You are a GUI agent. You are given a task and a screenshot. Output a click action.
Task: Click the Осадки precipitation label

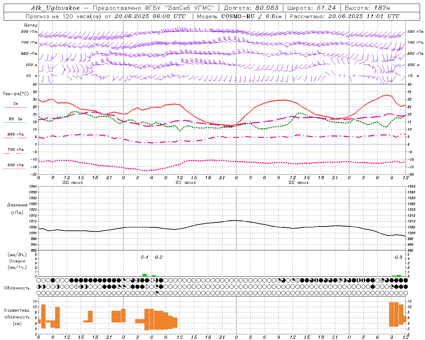pyautogui.click(x=17, y=261)
